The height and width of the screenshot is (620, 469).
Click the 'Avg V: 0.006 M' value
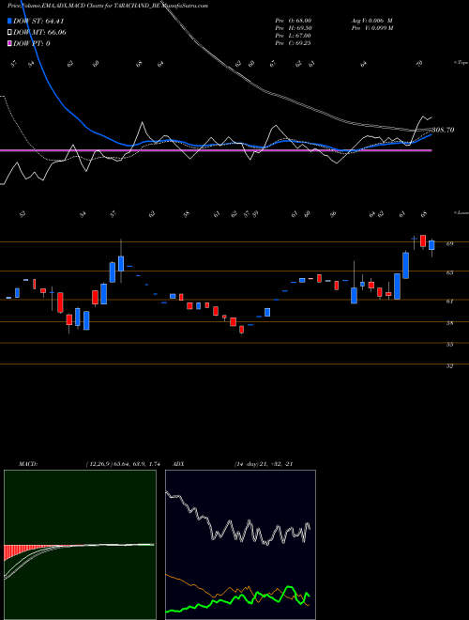point(371,20)
